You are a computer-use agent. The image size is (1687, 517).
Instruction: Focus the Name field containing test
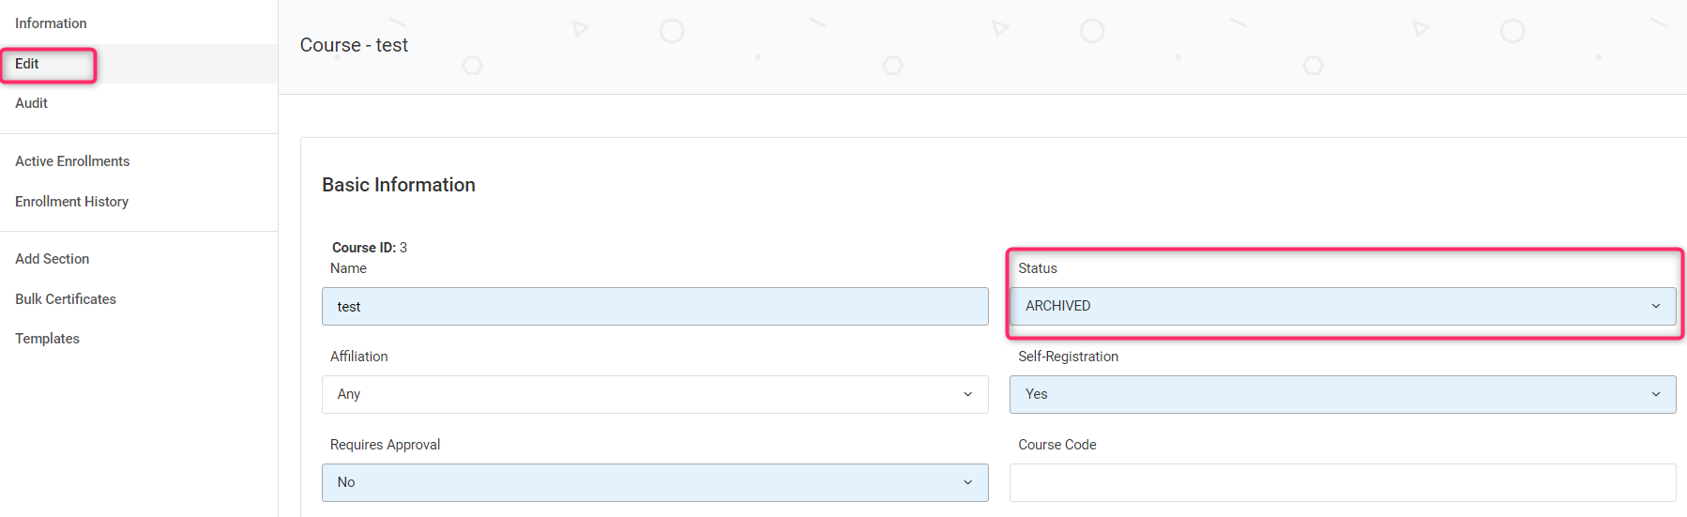tap(654, 307)
